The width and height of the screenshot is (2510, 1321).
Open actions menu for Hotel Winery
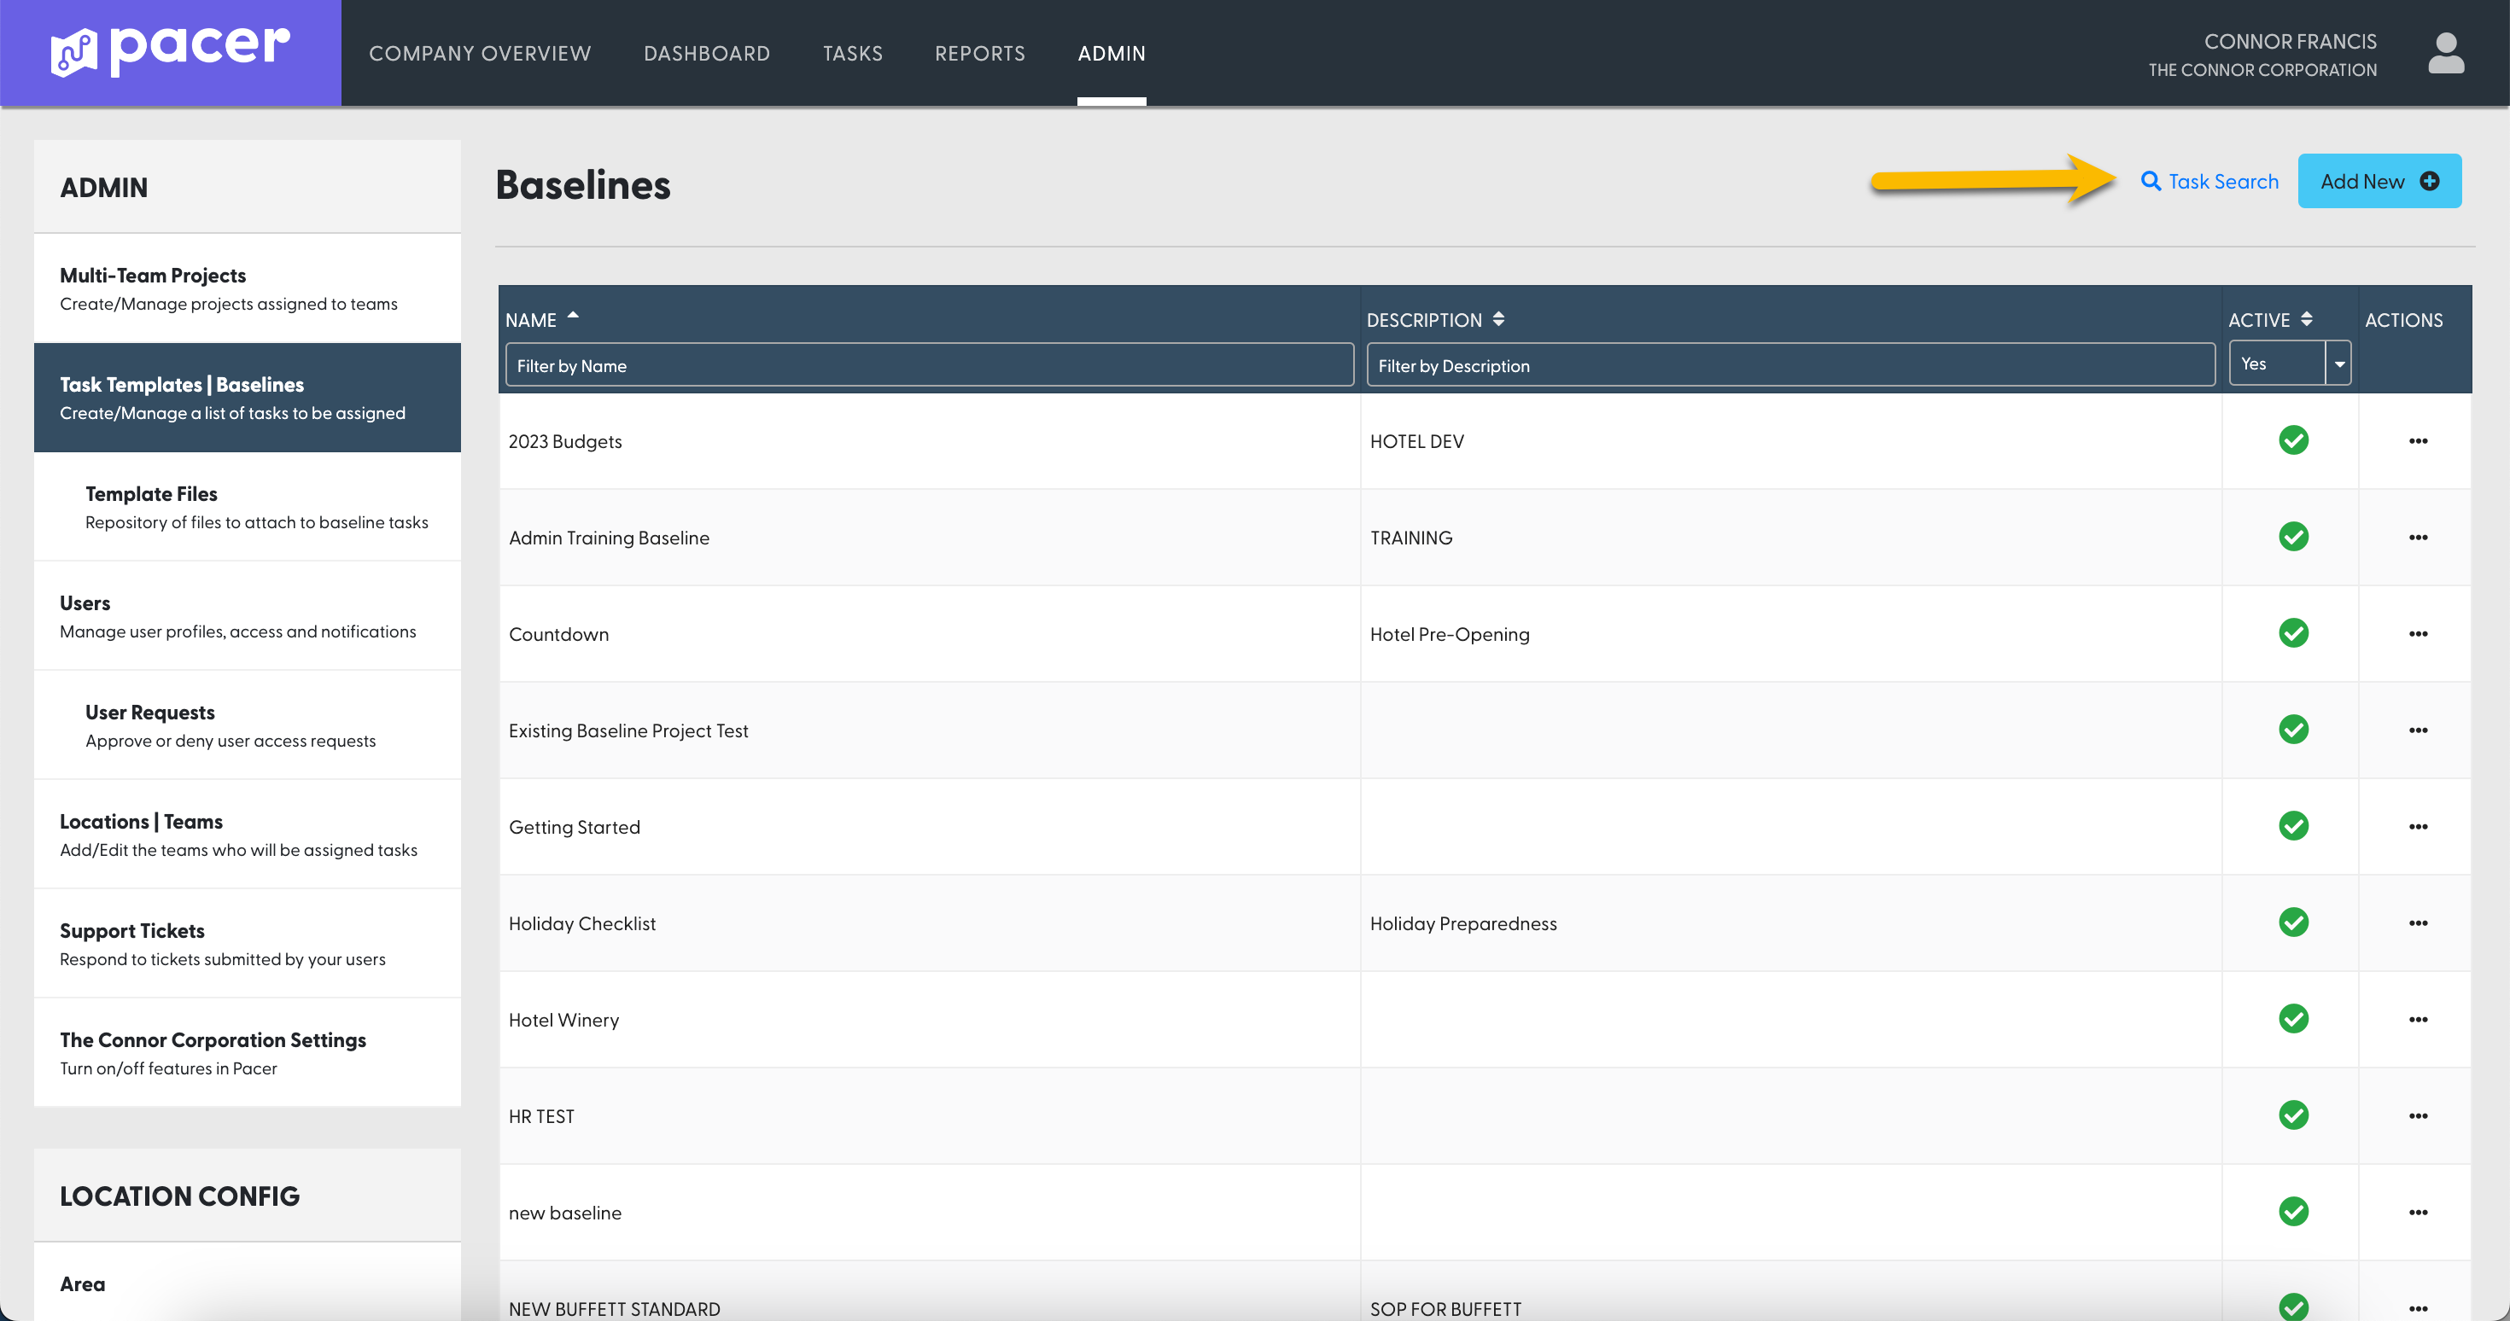coord(2418,1020)
